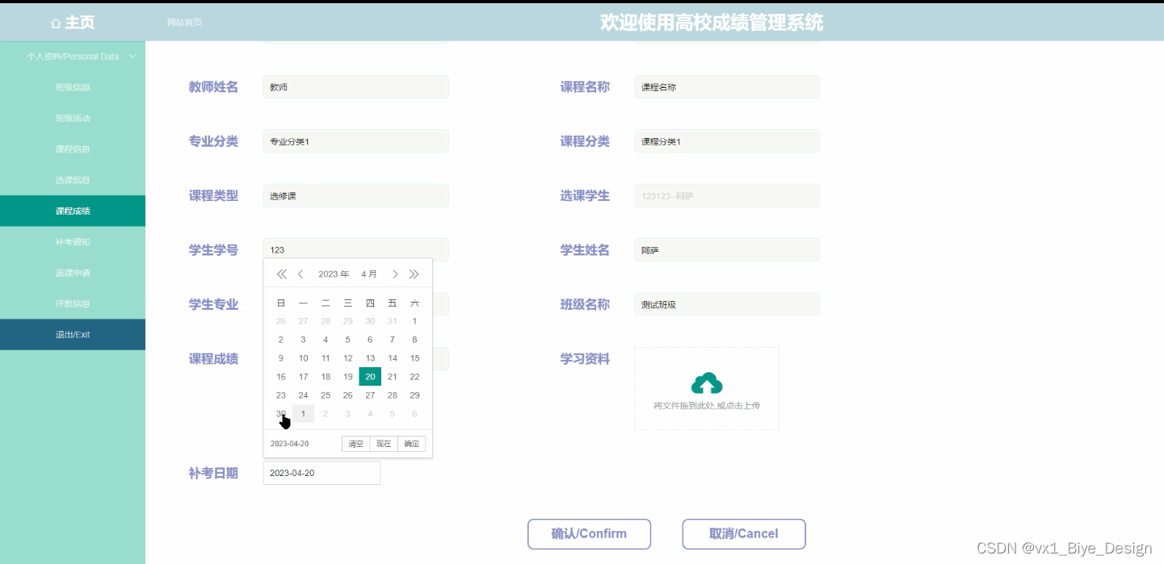Jump to previous year with the double-left arrow

(281, 274)
